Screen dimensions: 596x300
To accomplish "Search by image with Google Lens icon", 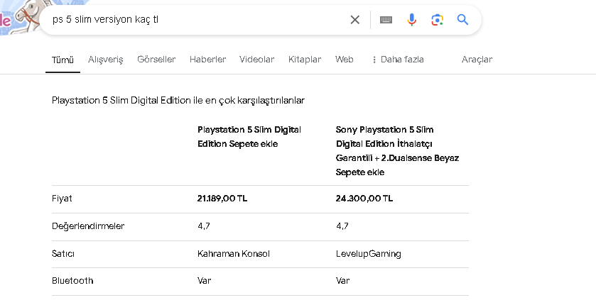I will [437, 20].
